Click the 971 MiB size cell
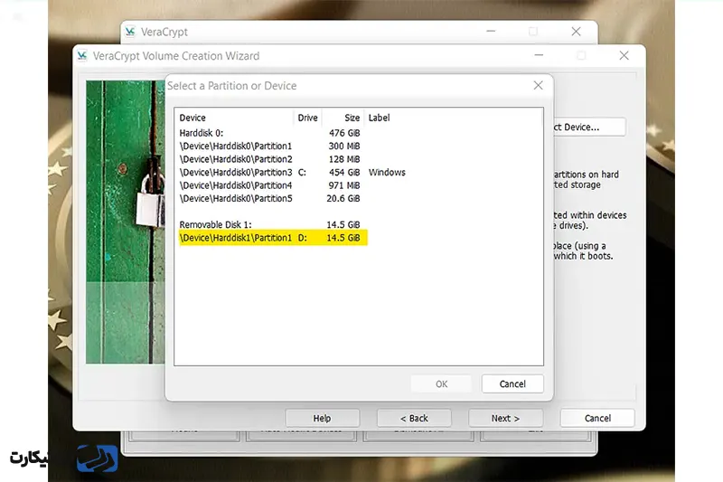The image size is (723, 482). click(344, 185)
